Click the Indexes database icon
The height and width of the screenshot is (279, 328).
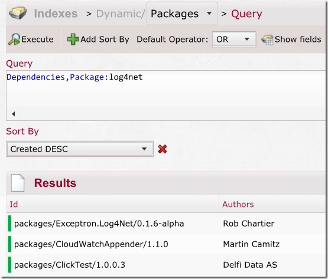coord(18,13)
